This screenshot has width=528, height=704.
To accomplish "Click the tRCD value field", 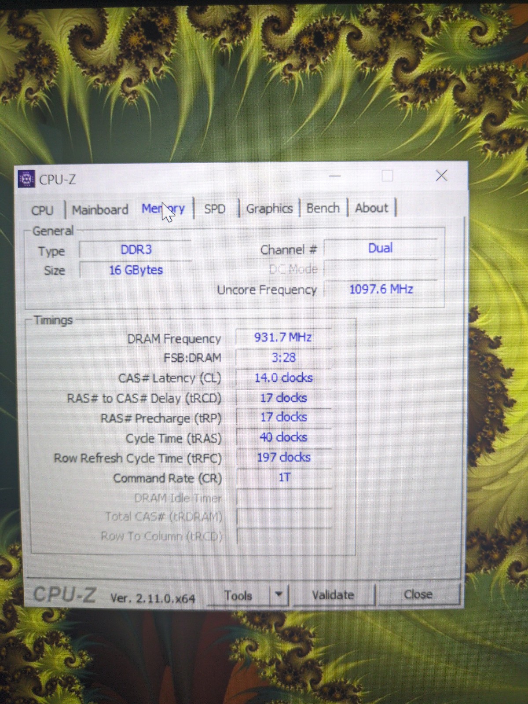I will 283,398.
